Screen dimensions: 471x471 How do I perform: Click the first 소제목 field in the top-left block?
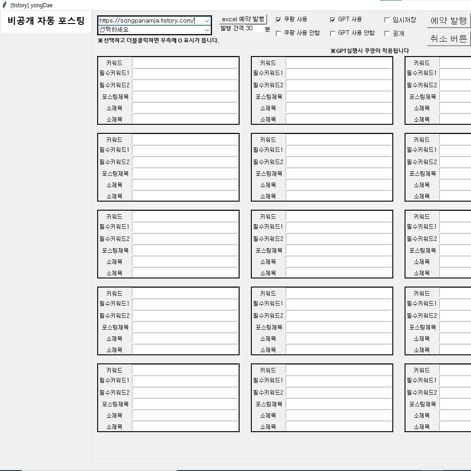[185, 108]
